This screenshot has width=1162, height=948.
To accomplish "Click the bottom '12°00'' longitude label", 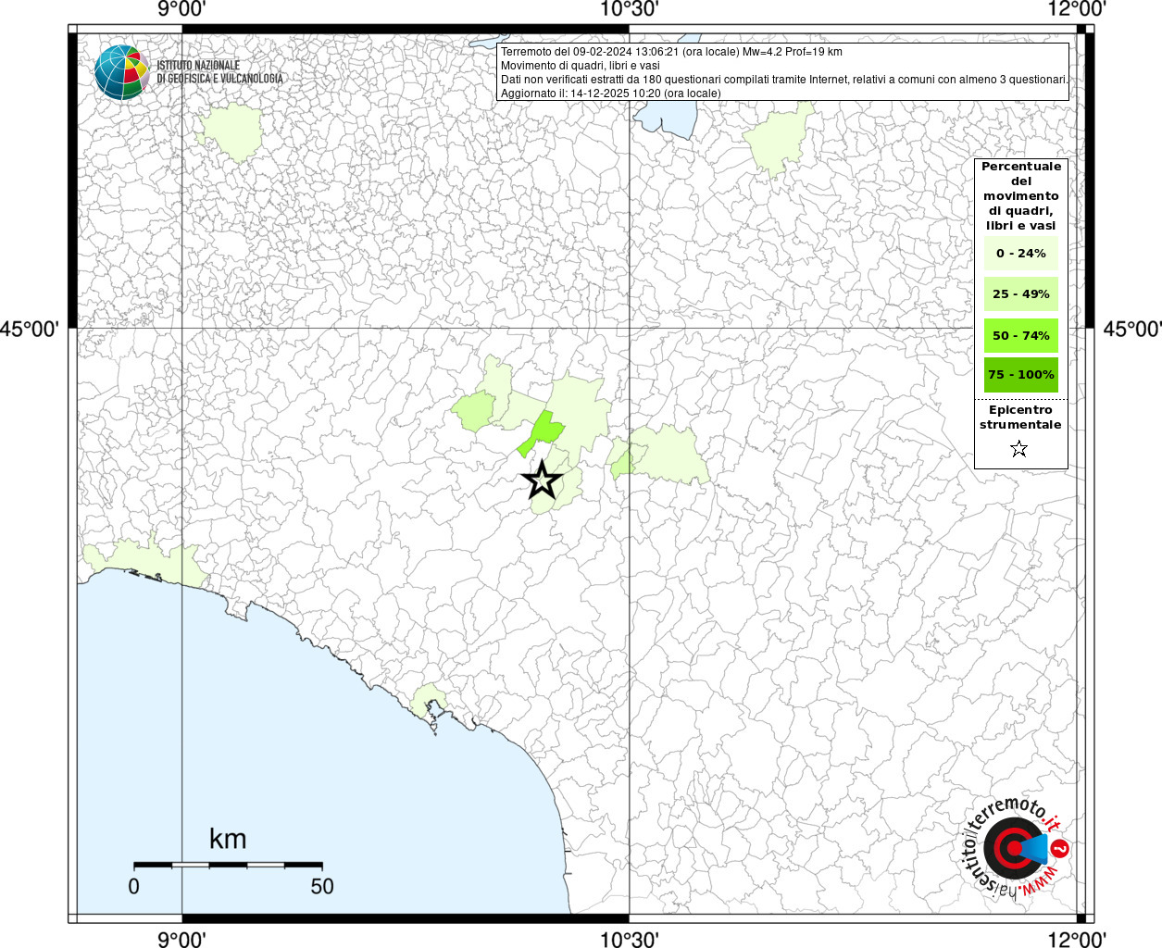I will tap(1078, 939).
